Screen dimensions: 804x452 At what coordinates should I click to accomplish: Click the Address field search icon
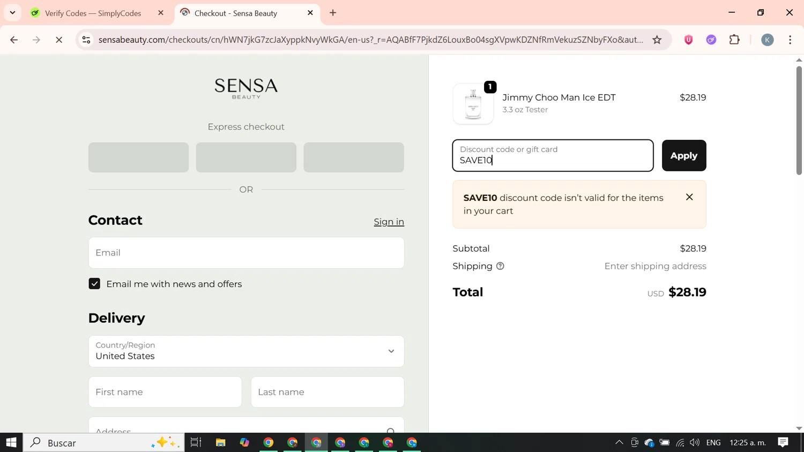(x=391, y=431)
